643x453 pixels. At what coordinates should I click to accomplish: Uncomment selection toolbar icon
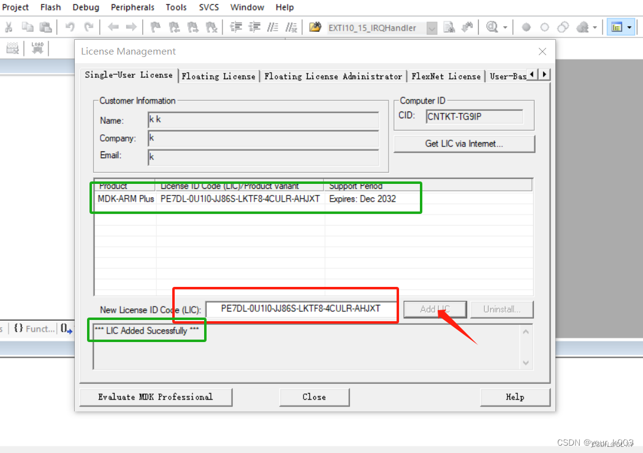tap(291, 28)
